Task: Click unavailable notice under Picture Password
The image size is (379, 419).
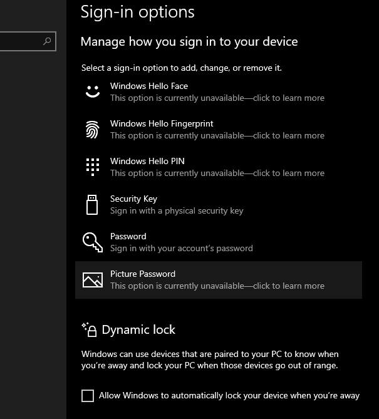Action: (x=217, y=286)
